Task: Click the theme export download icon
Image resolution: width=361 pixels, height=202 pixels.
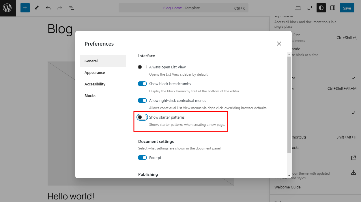Action: click(x=353, y=172)
